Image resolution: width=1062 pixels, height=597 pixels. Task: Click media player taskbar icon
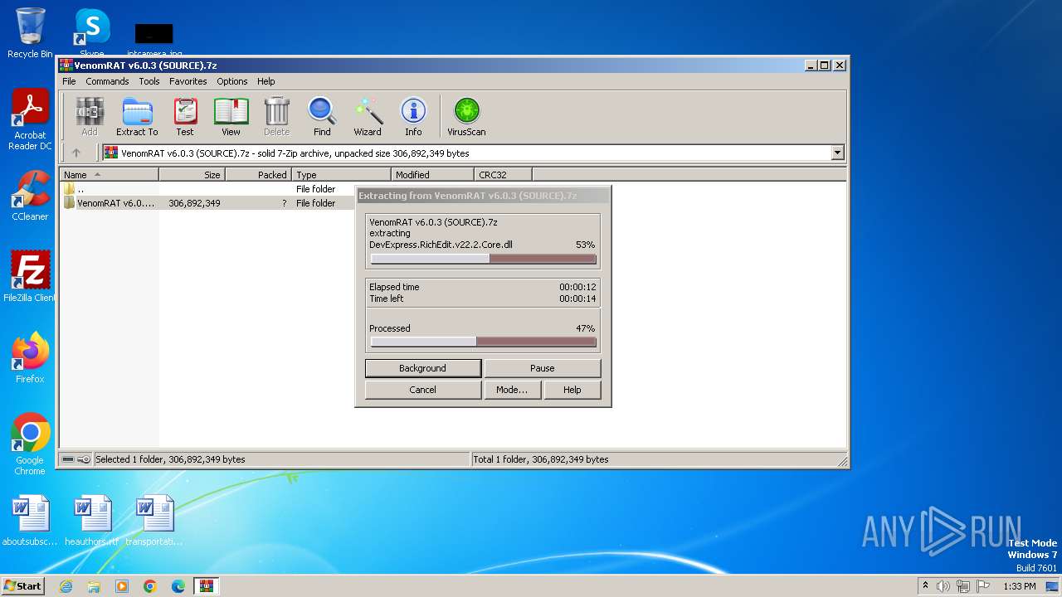(x=122, y=586)
